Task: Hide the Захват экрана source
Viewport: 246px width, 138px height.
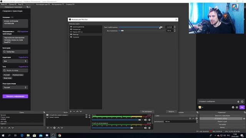Action: click(86, 117)
